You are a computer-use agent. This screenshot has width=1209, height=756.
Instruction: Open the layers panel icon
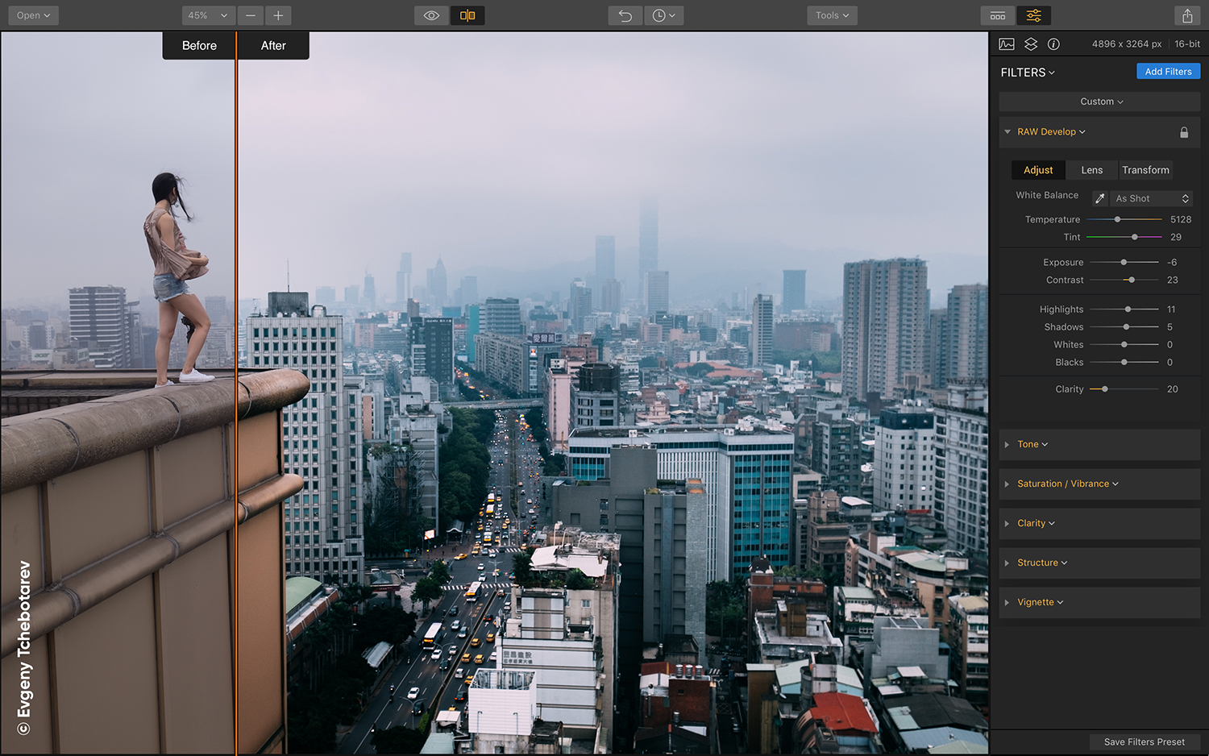(x=1031, y=44)
